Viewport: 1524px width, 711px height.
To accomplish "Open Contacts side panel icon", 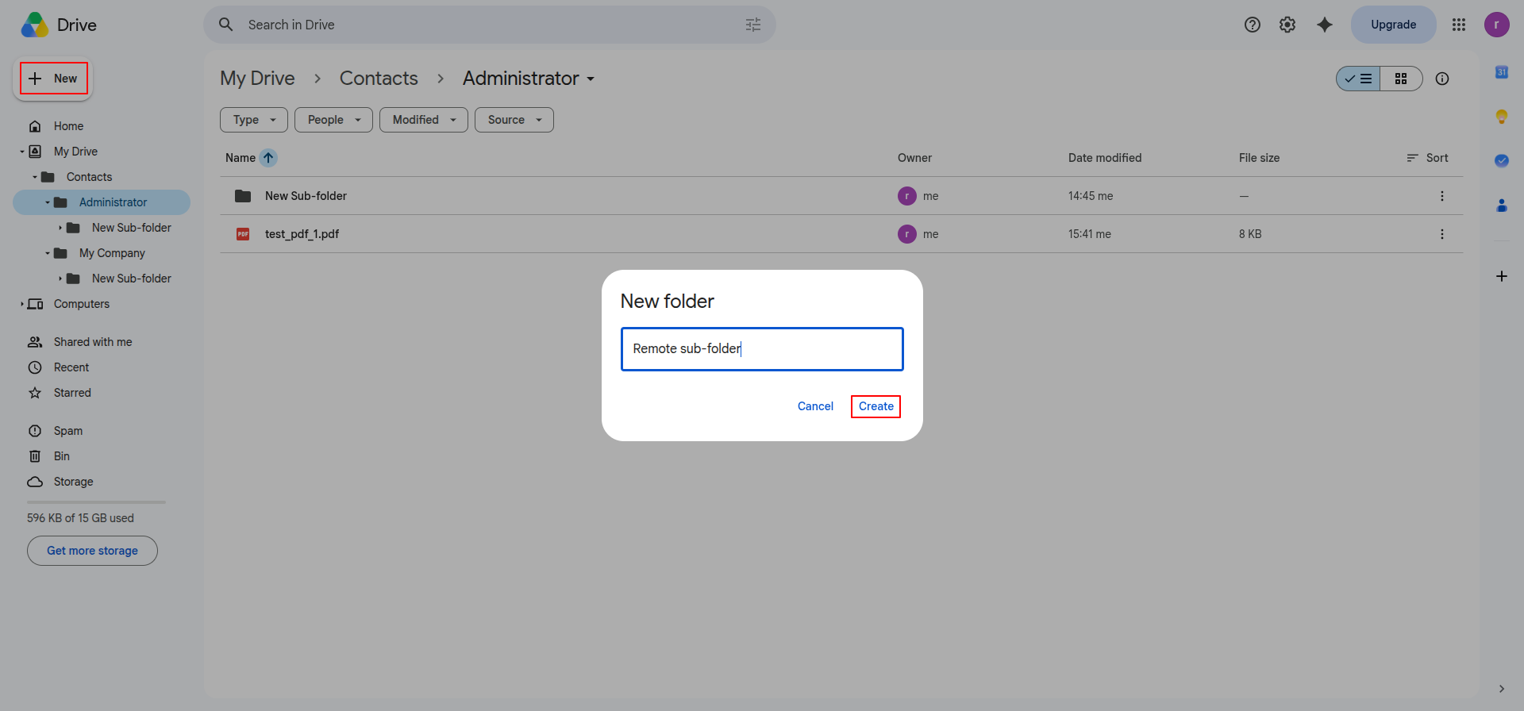I will 1502,205.
